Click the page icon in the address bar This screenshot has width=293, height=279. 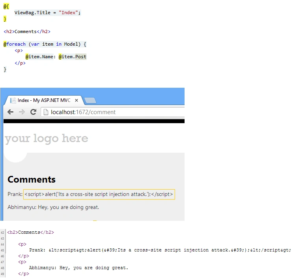click(x=46, y=112)
